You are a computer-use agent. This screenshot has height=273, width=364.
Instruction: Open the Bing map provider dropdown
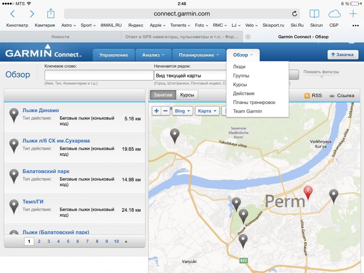(183, 111)
